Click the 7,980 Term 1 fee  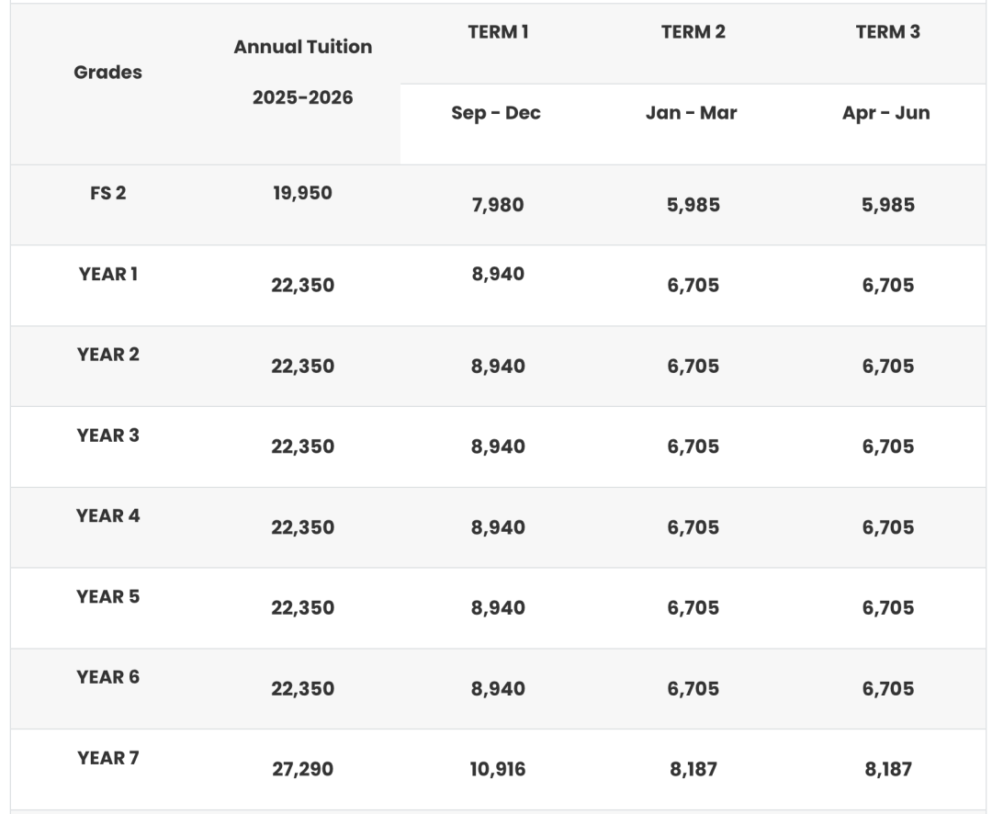(x=498, y=205)
